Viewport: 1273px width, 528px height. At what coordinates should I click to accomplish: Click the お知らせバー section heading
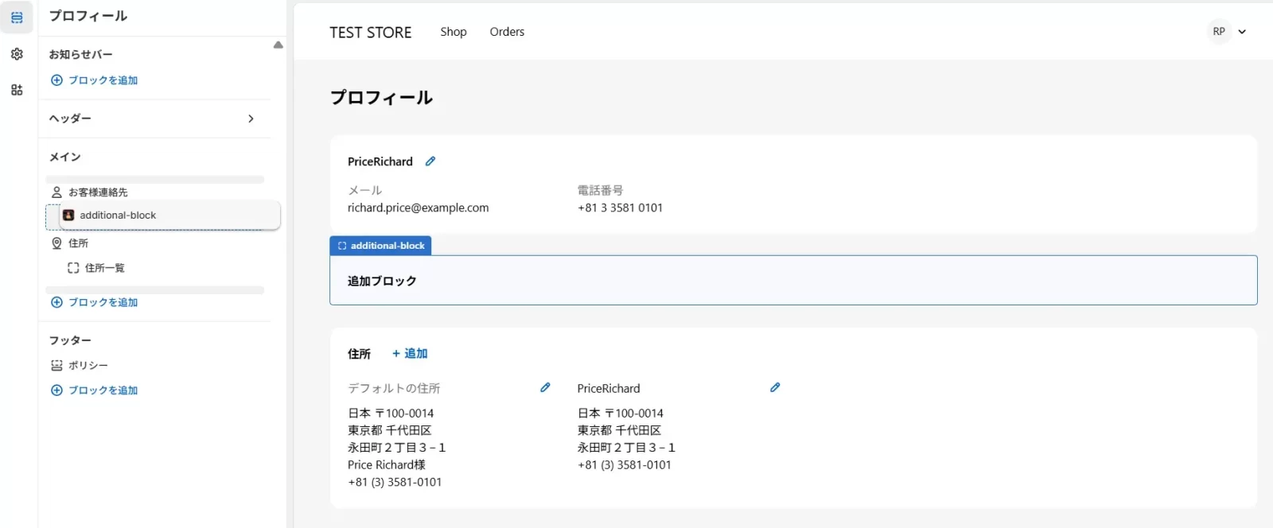80,55
